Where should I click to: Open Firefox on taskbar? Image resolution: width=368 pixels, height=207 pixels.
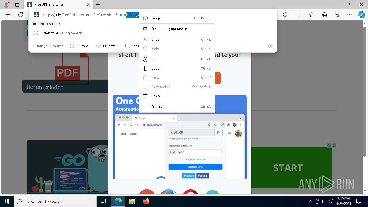click(x=146, y=201)
